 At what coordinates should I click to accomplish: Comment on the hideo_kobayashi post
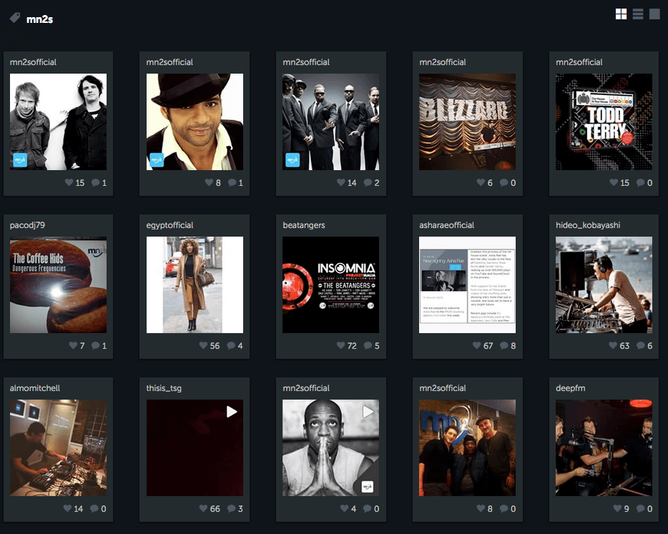(x=640, y=346)
